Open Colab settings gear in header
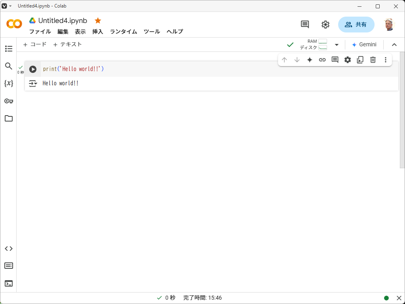This screenshot has height=304, width=405. (326, 25)
